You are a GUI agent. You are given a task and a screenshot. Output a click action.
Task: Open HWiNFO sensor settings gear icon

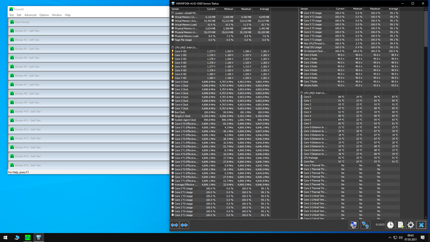(x=411, y=225)
